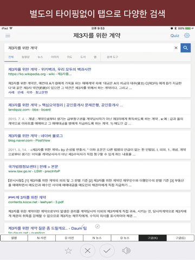Image resolution: width=195 pixels, height=260 pixels.
Task: Tap the 제3자를 위한 계약 page title
Action: point(97,35)
